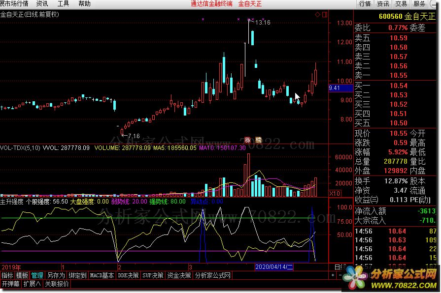441x293 pixels.
Task: Click the diamond marker icon above the chart
Action: (317, 14)
